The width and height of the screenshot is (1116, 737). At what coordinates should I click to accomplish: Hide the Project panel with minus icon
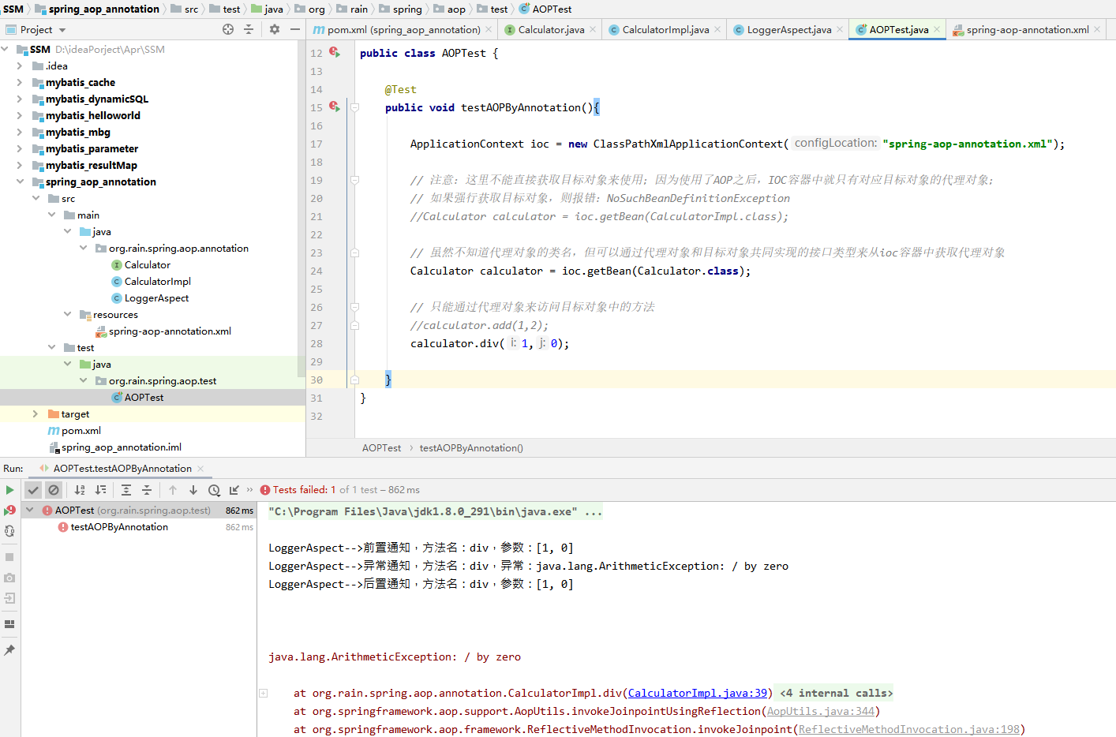pos(295,29)
